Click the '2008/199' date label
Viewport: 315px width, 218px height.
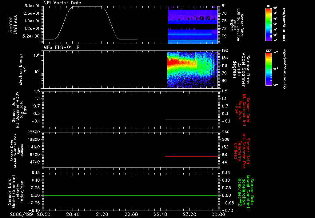pos(21,214)
